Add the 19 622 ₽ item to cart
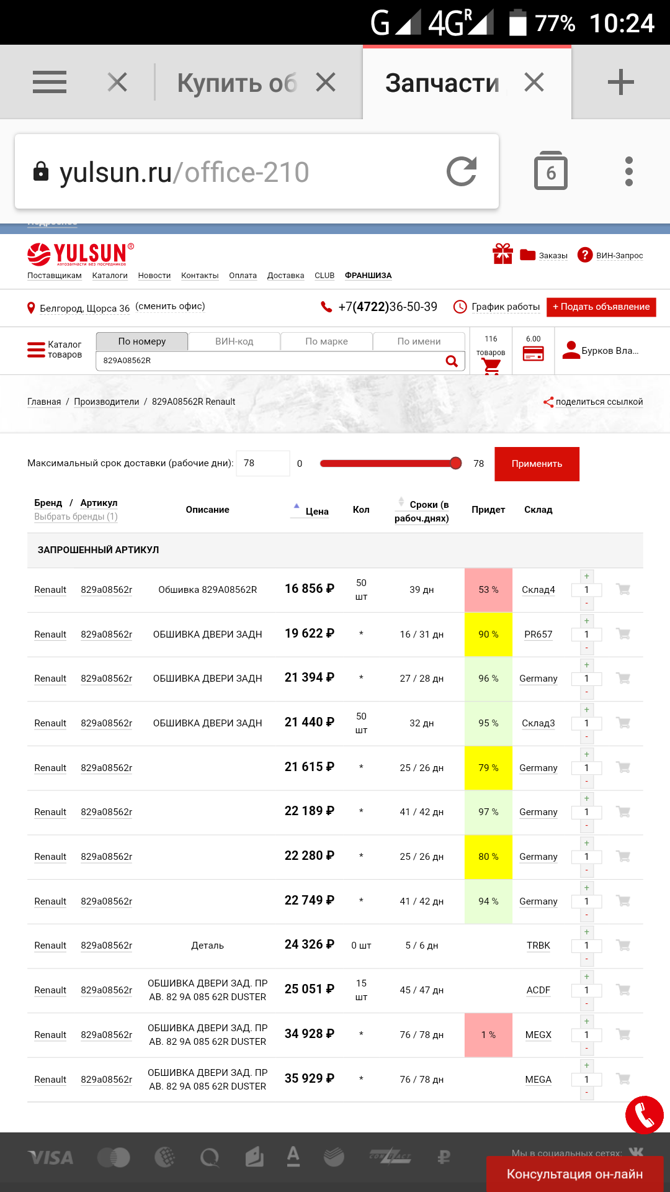The image size is (670, 1192). [623, 634]
